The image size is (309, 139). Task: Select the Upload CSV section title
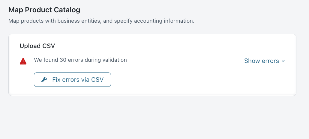pos(37,46)
